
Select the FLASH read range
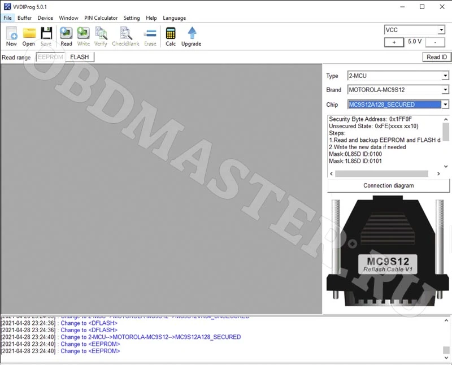80,57
